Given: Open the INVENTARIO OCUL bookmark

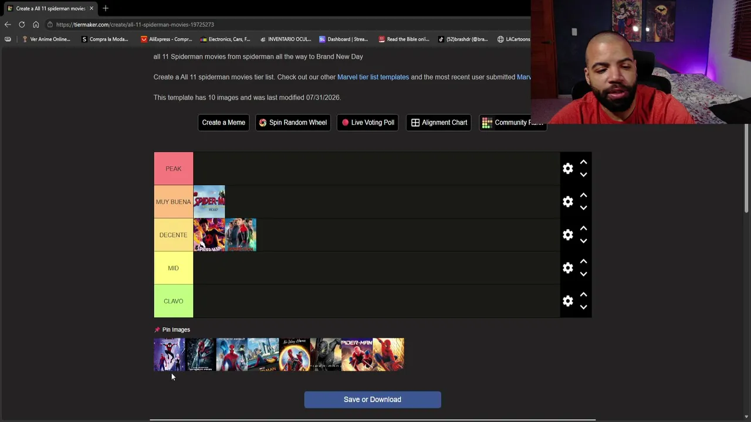Looking at the screenshot, I should pyautogui.click(x=285, y=39).
